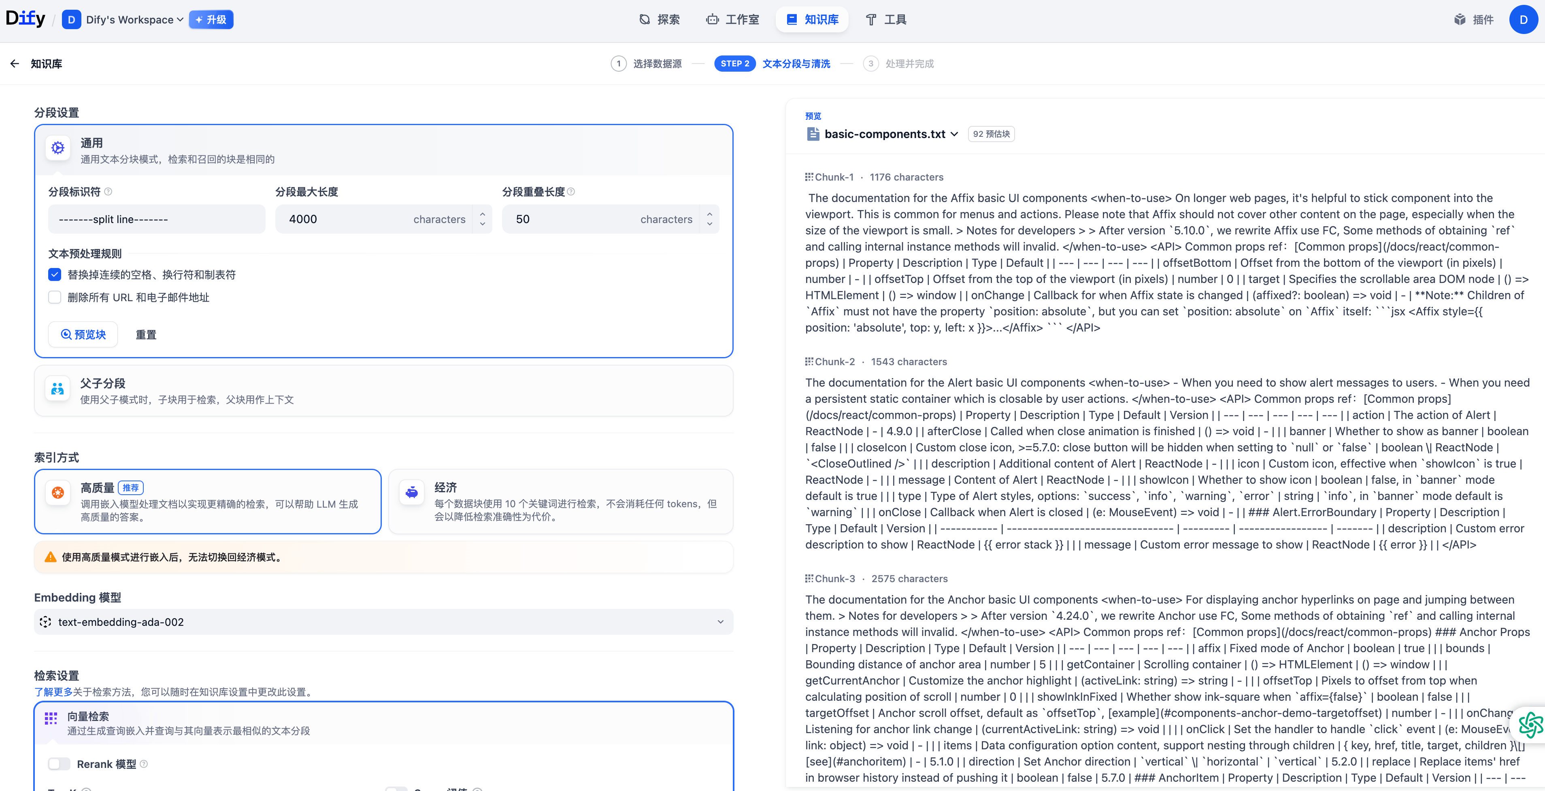This screenshot has width=1545, height=791.
Task: Click the 了解更多 link
Action: 53,692
